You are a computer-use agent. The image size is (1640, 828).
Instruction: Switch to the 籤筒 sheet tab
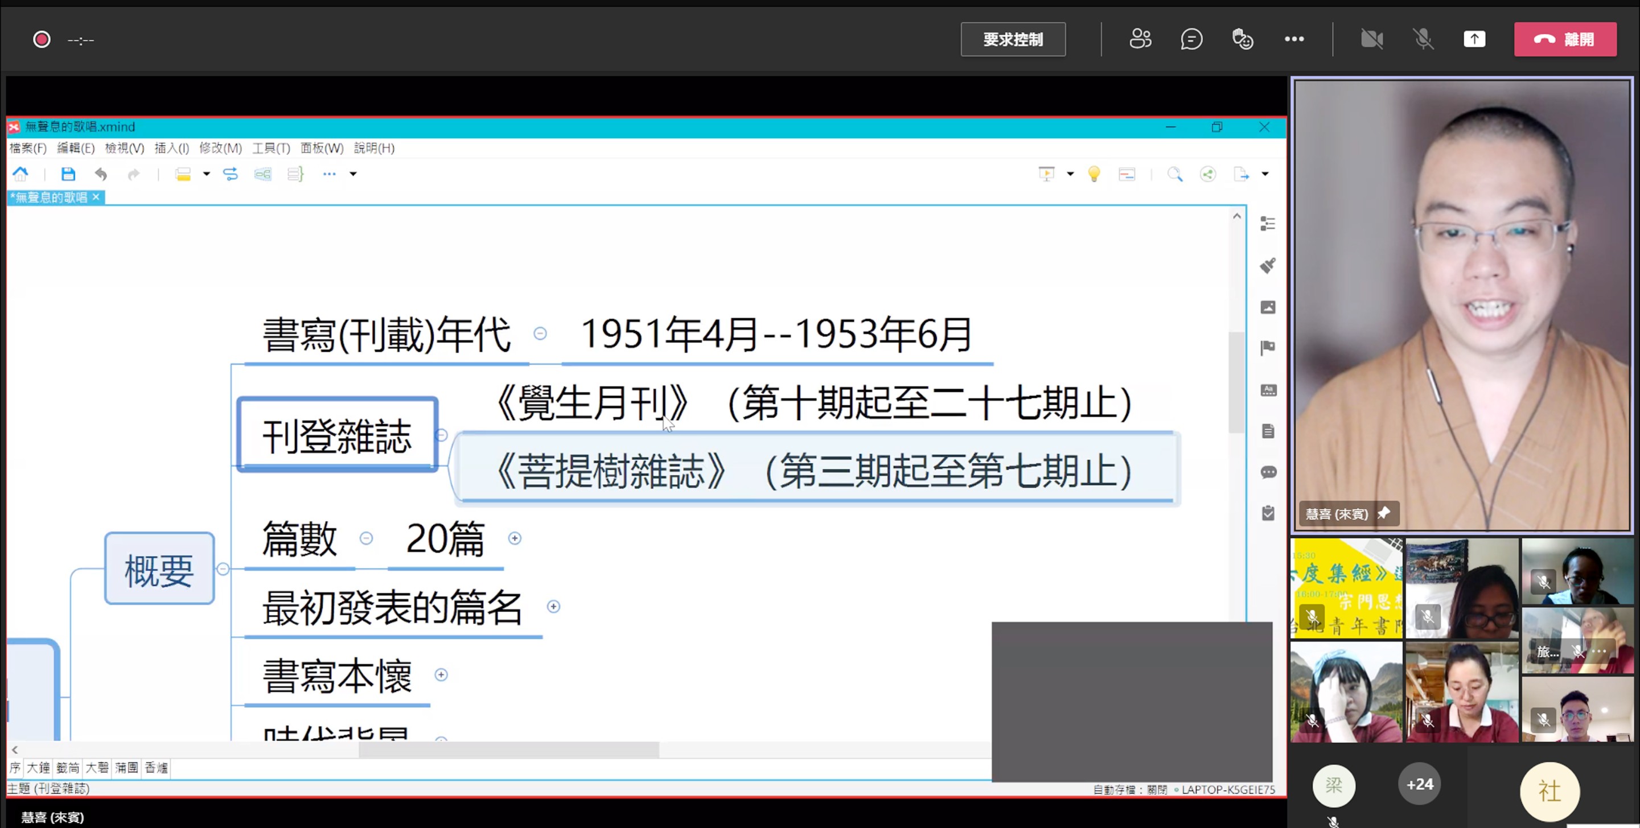(68, 768)
